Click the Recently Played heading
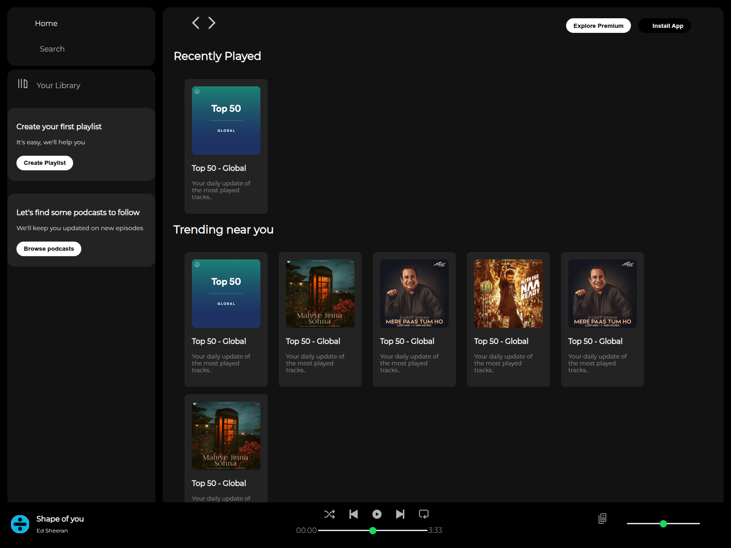The width and height of the screenshot is (731, 548). 217,56
